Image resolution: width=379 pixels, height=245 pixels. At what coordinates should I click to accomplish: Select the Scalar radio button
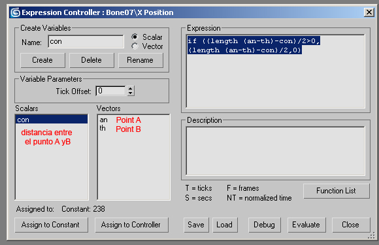point(135,37)
